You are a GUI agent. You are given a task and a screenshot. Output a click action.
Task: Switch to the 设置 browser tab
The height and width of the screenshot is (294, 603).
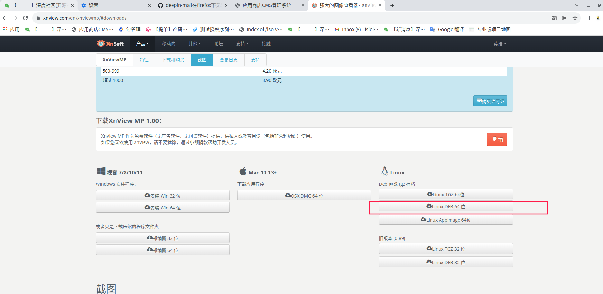(x=113, y=5)
